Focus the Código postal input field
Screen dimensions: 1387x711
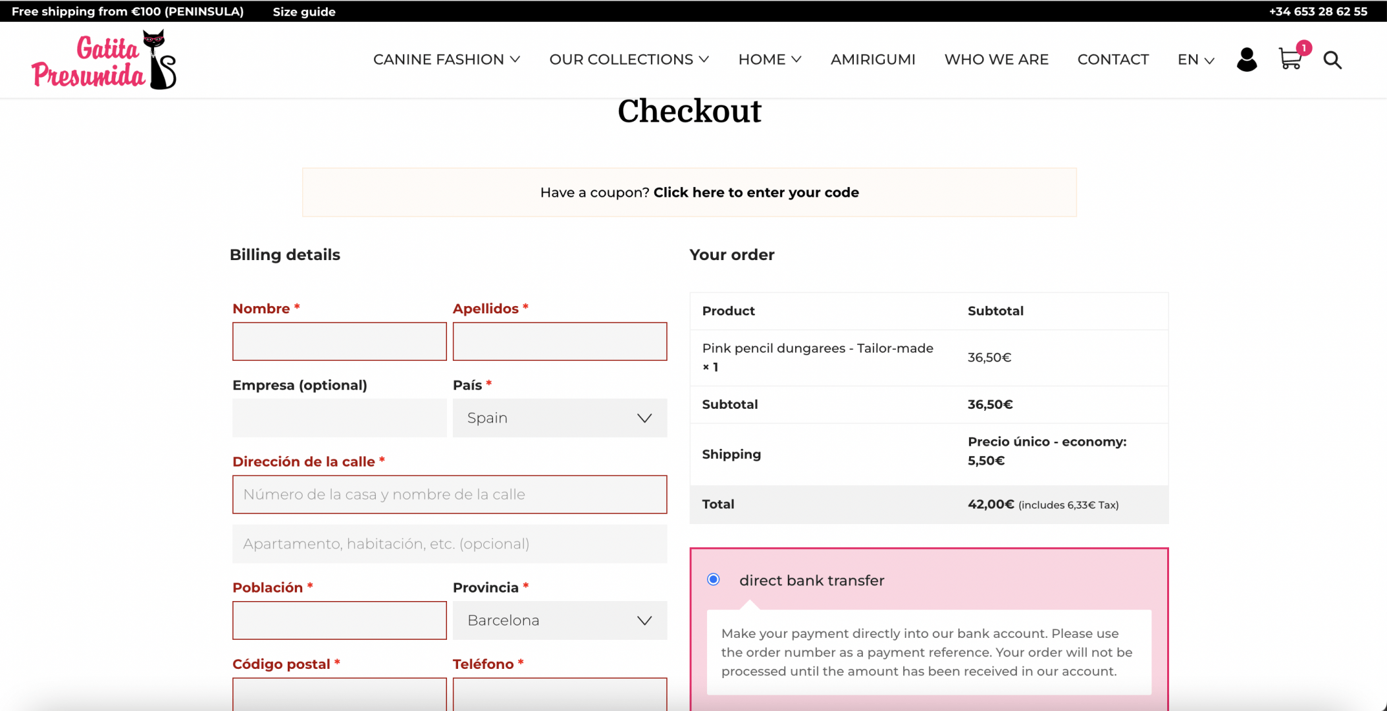point(339,694)
